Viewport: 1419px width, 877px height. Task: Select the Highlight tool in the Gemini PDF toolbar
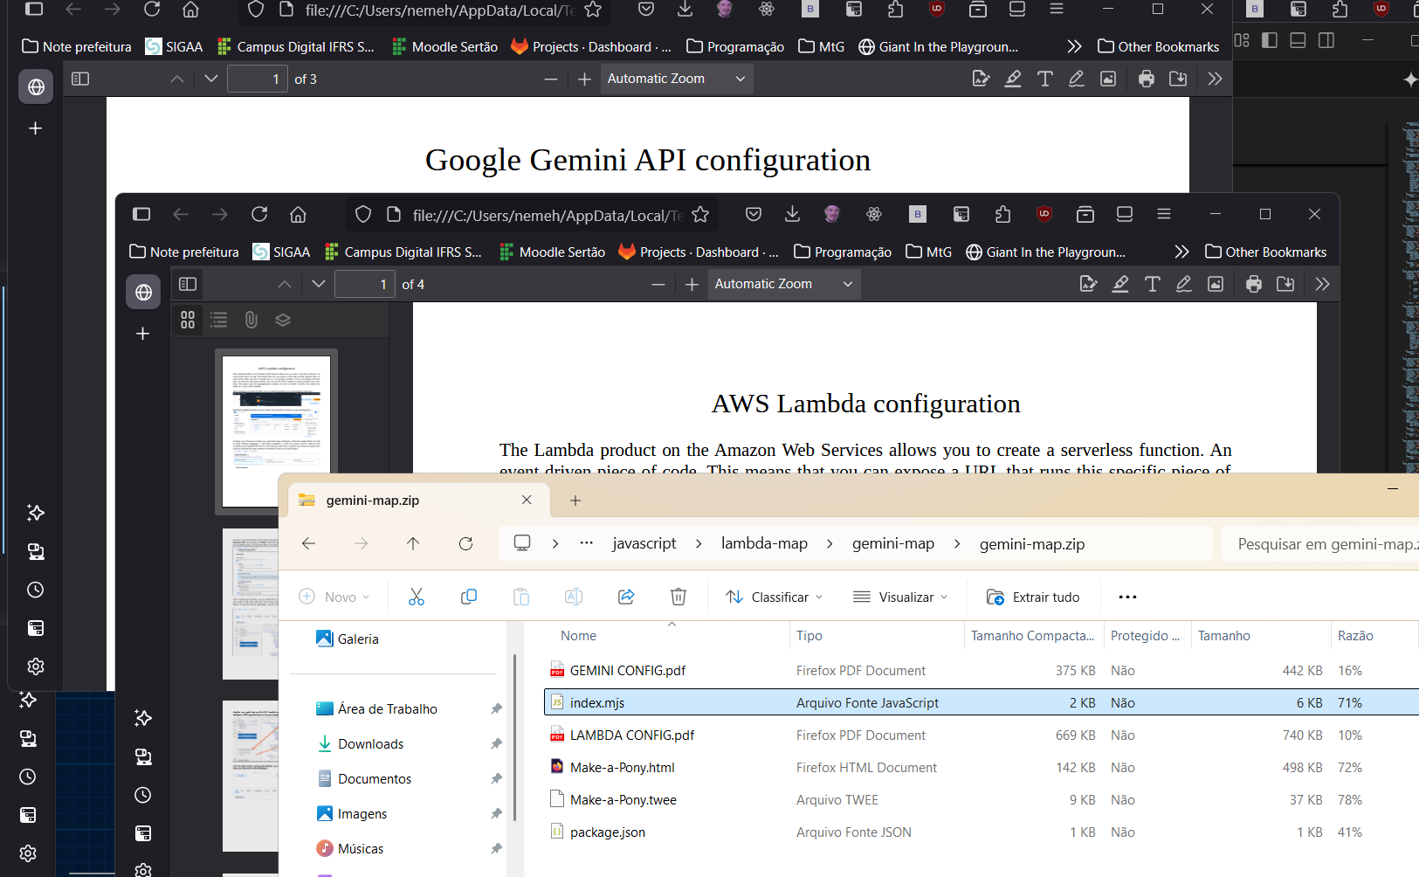pos(1013,79)
